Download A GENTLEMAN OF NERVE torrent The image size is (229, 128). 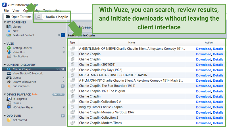pyautogui.click(x=204, y=49)
